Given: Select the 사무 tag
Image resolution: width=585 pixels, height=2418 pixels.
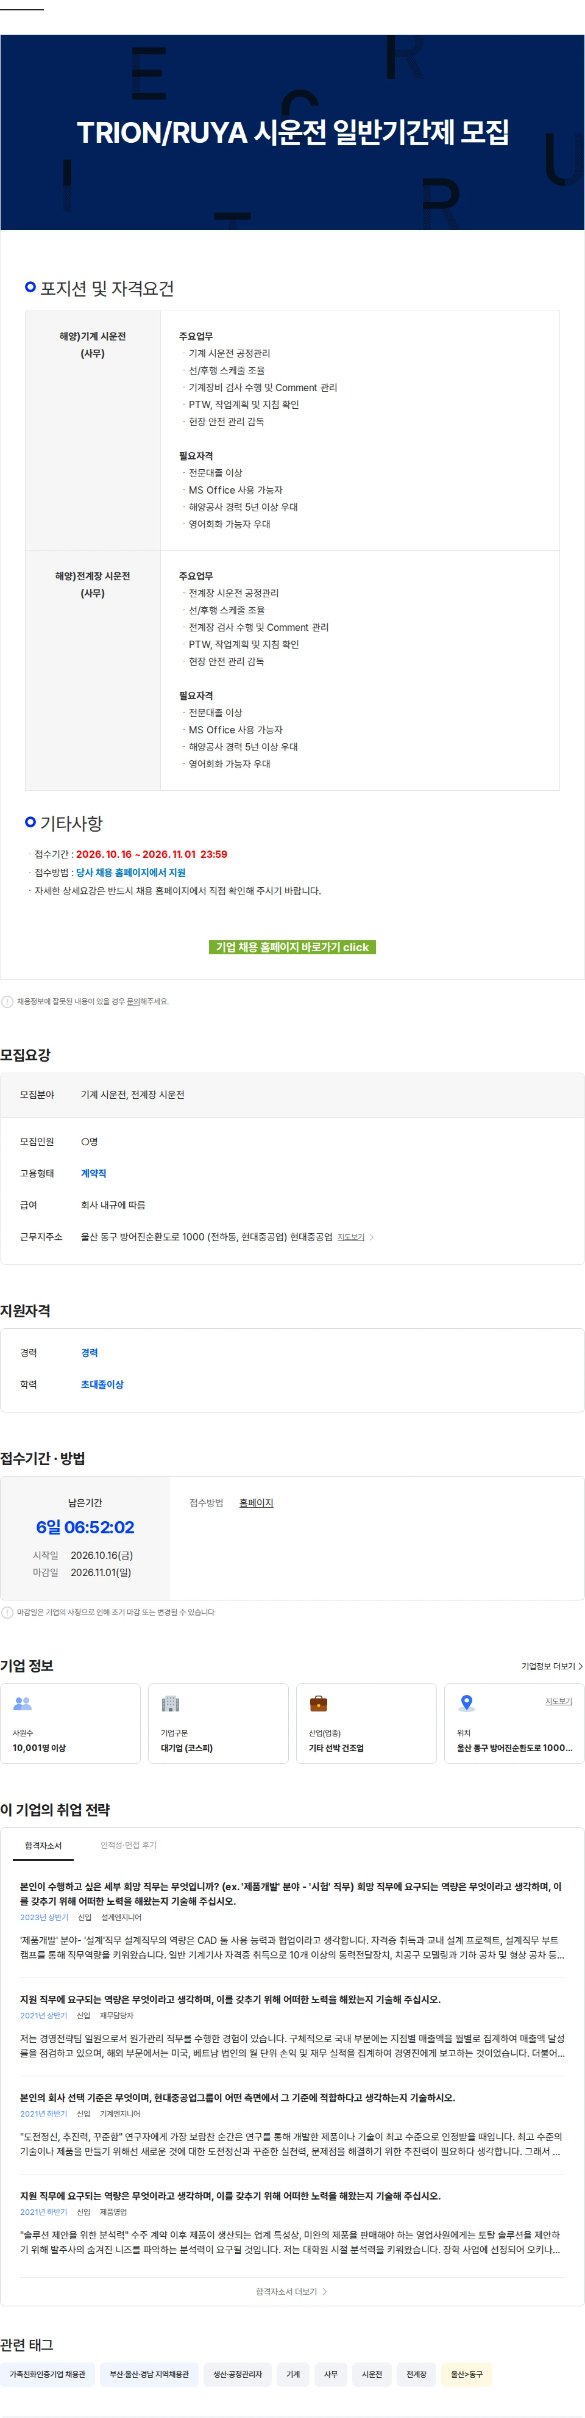Looking at the screenshot, I should [331, 2374].
